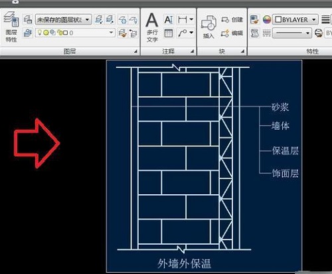Select the table tool in 注释 panel
332x274 pixels.
pyautogui.click(x=169, y=33)
